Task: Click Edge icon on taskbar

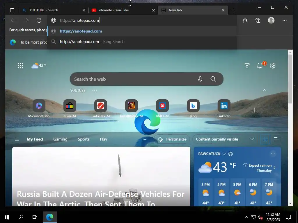Action: coord(49,217)
